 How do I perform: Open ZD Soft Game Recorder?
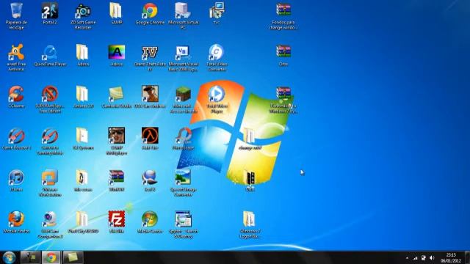[x=83, y=10]
